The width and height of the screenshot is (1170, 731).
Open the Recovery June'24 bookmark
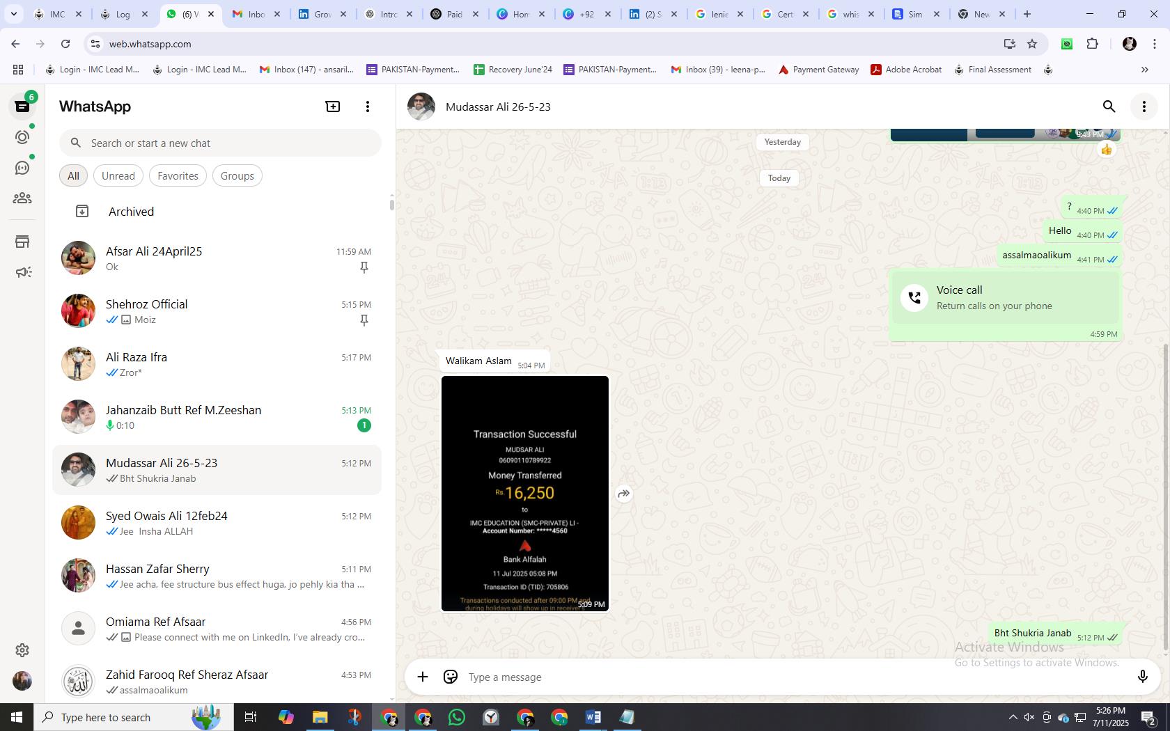tap(513, 70)
